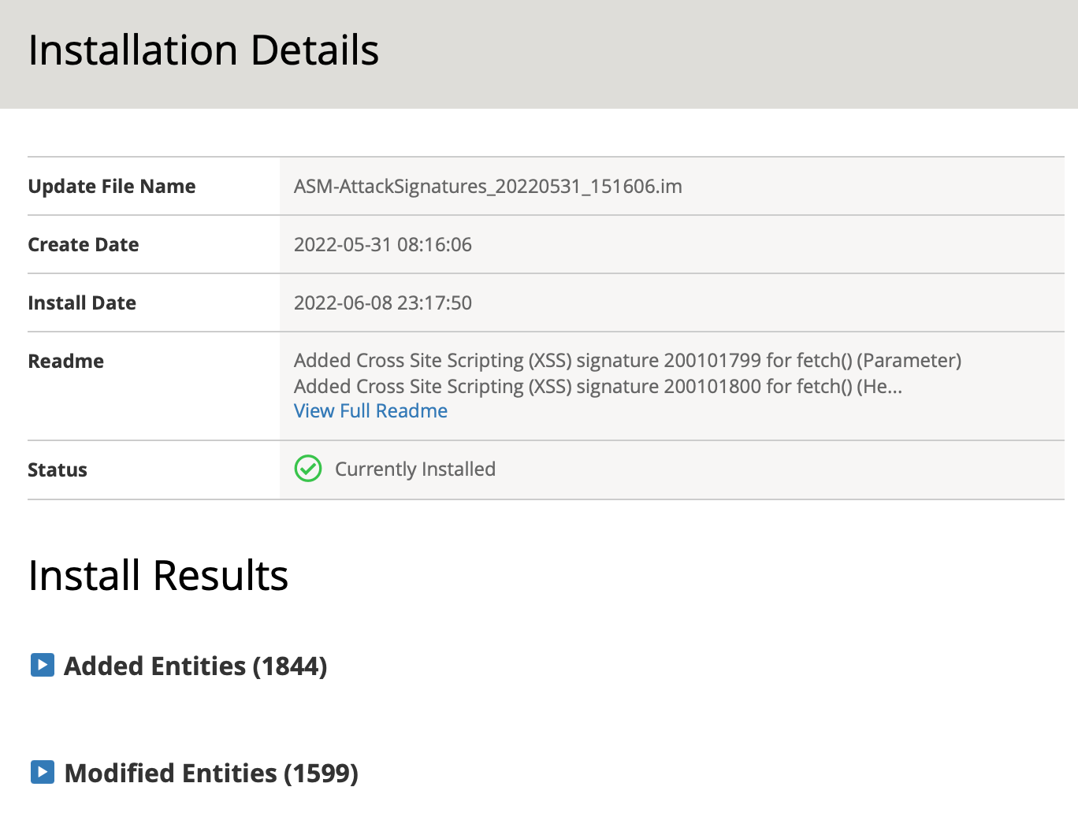The image size is (1078, 835).
Task: Open the View Full Readme link
Action: 370,411
